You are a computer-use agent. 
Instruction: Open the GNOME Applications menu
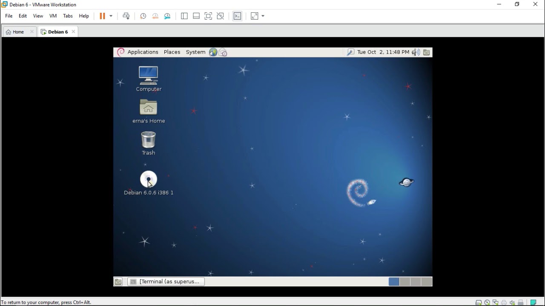tap(143, 52)
